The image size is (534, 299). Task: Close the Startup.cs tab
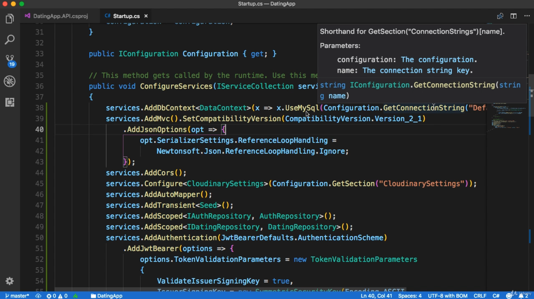146,16
